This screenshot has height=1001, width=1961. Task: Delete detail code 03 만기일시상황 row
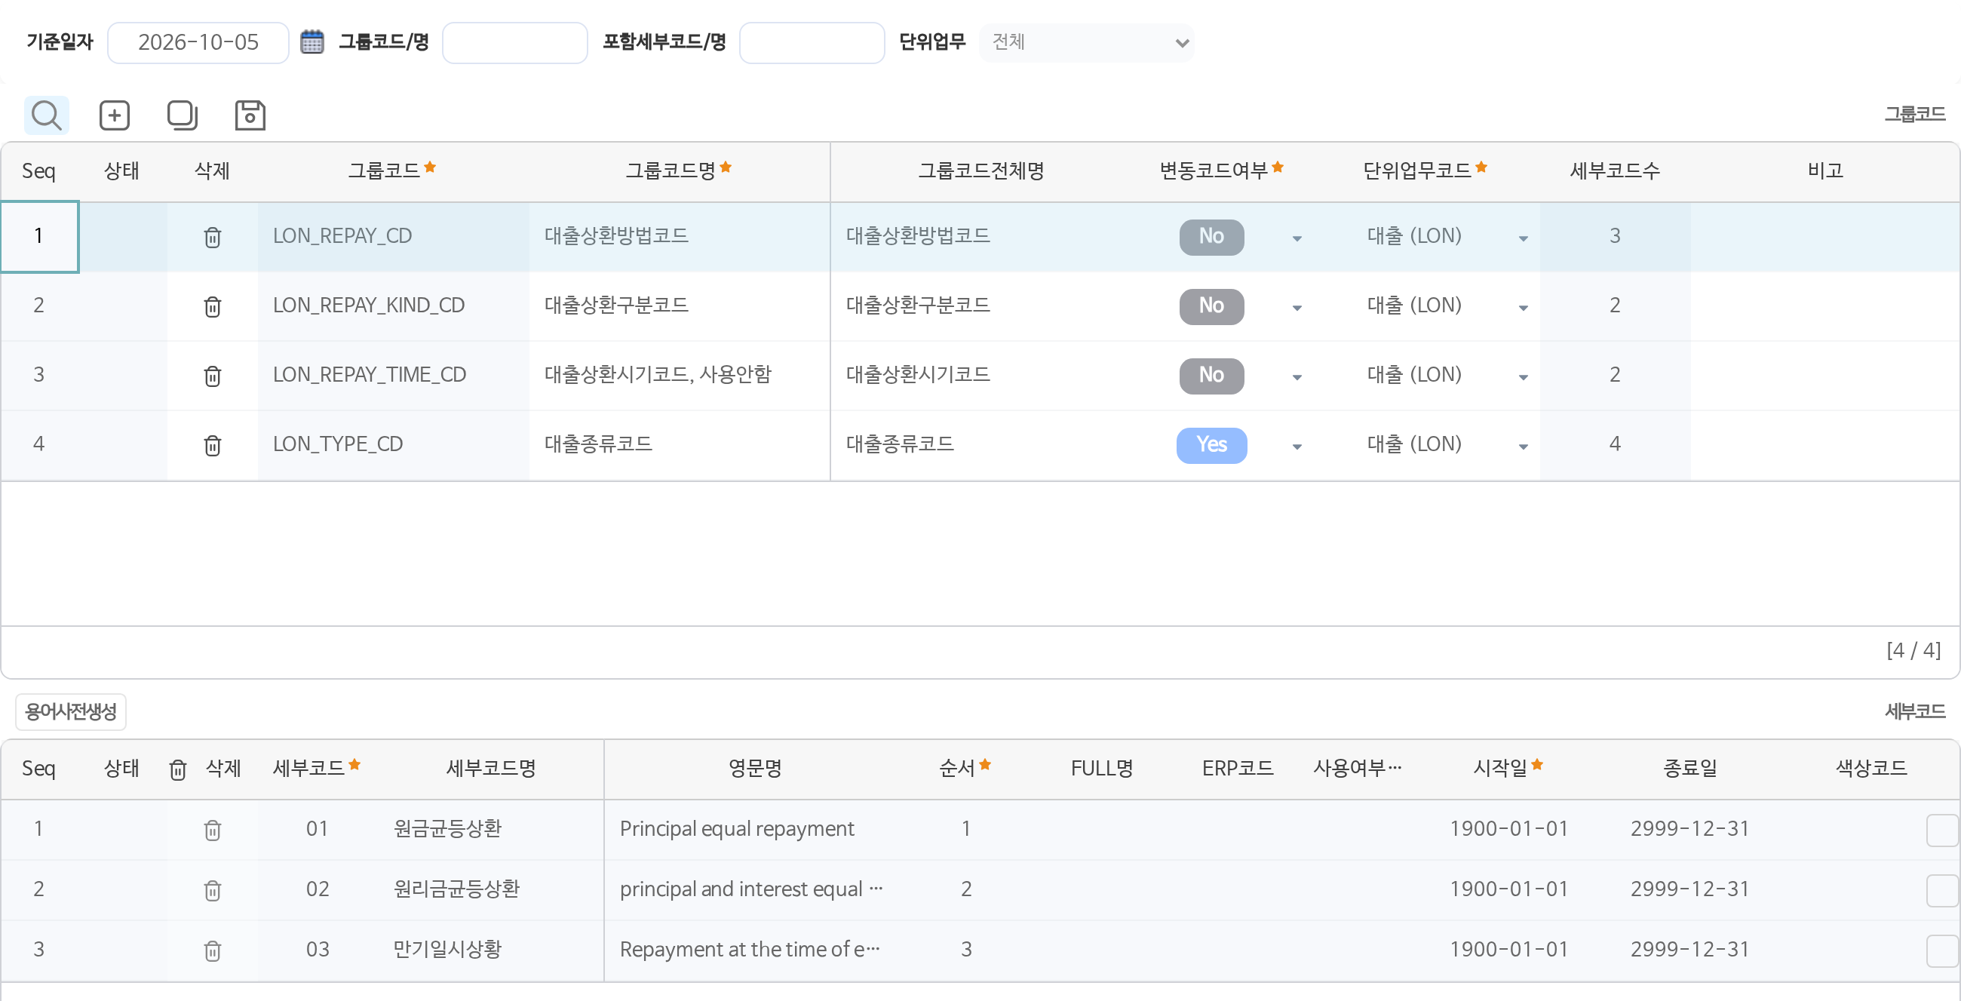213,950
